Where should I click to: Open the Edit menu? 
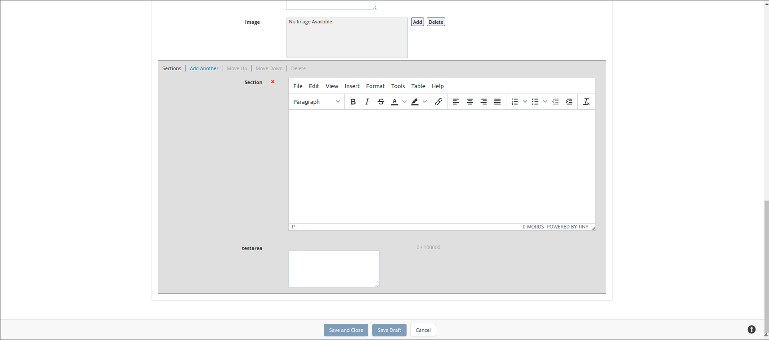coord(314,86)
